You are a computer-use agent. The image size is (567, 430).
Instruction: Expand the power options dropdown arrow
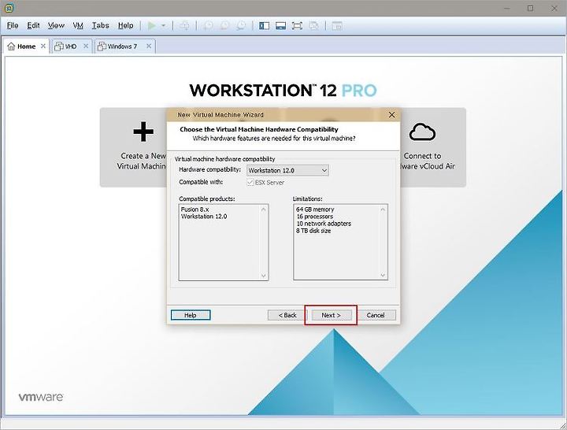pos(163,26)
